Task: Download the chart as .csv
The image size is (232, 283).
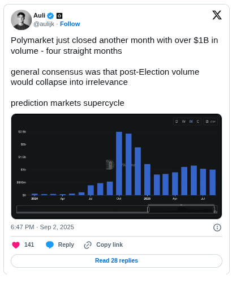Action: click(x=210, y=122)
